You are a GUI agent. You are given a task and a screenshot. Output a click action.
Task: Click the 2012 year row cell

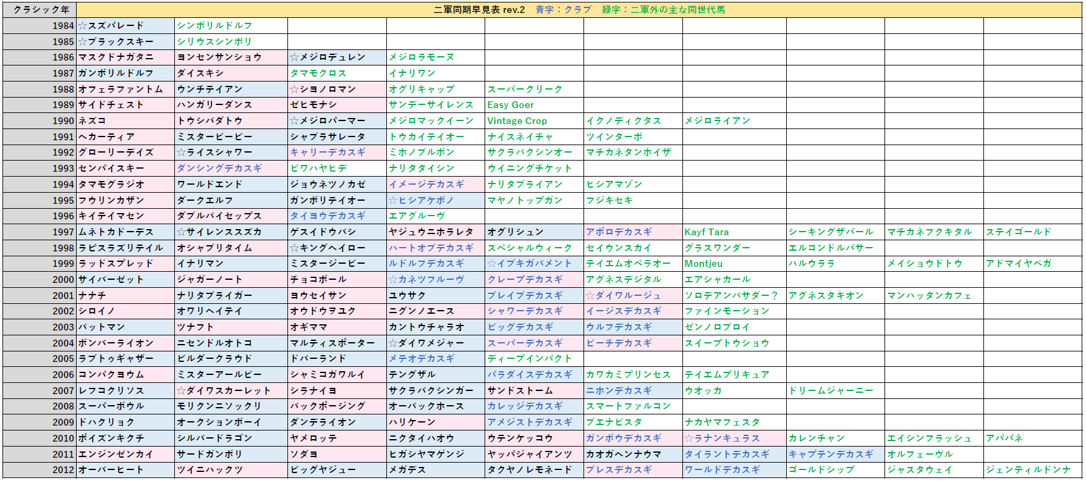tap(40, 470)
